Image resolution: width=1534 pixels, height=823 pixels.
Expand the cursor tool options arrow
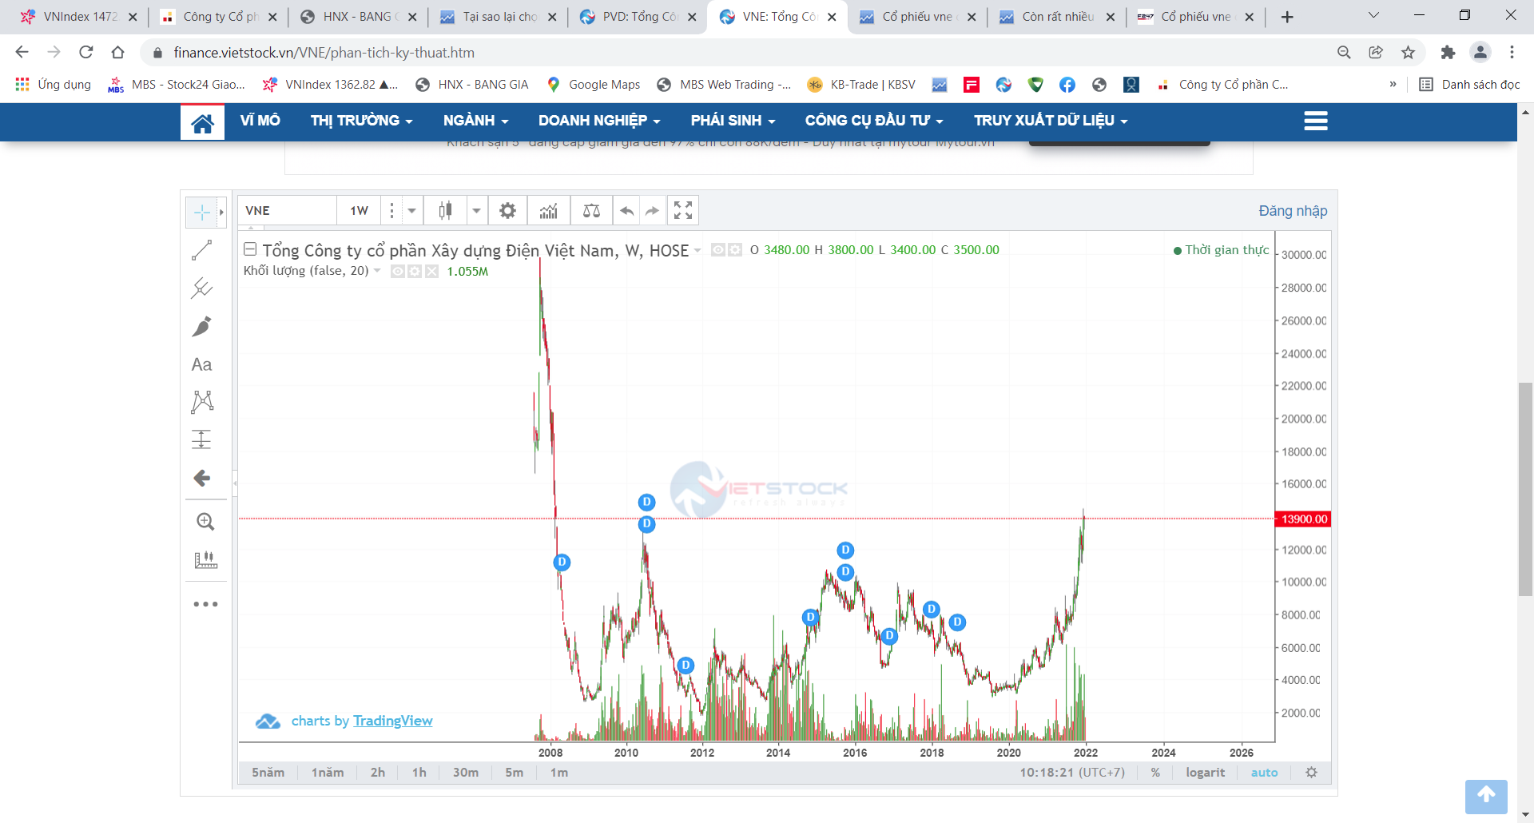click(x=221, y=212)
